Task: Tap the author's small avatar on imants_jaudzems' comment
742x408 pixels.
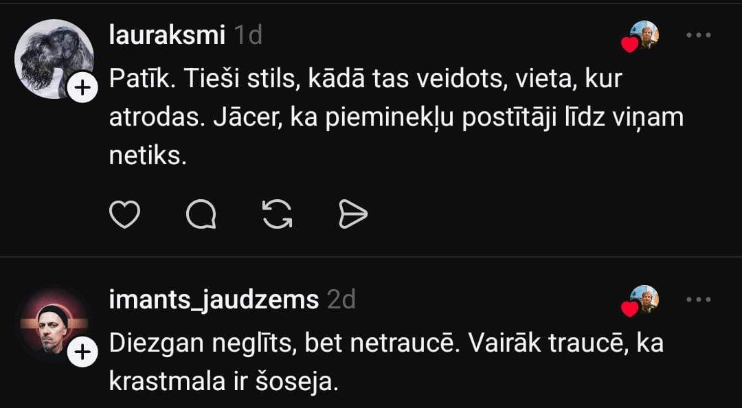Action: 646,297
